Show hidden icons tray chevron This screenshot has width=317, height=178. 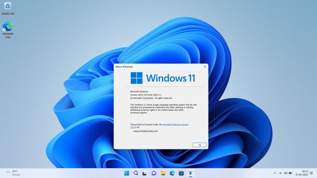275,173
